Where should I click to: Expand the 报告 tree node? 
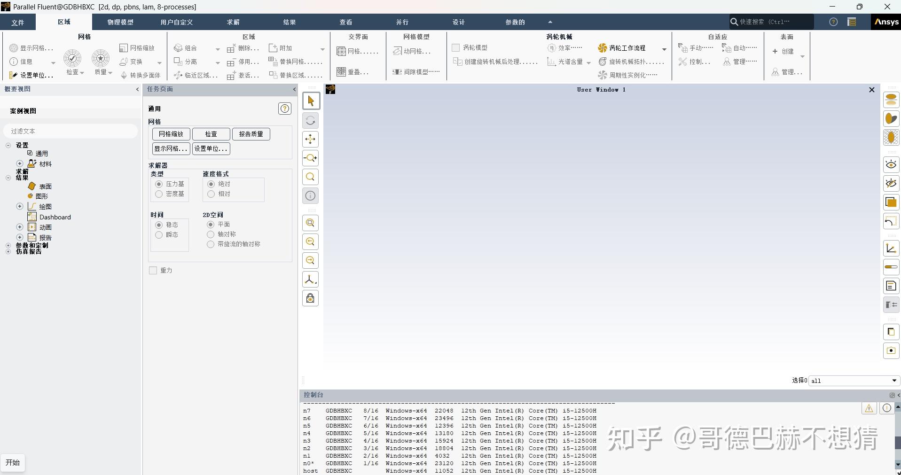click(20, 237)
